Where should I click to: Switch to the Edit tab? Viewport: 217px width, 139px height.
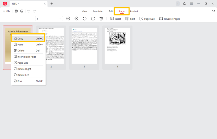110,11
